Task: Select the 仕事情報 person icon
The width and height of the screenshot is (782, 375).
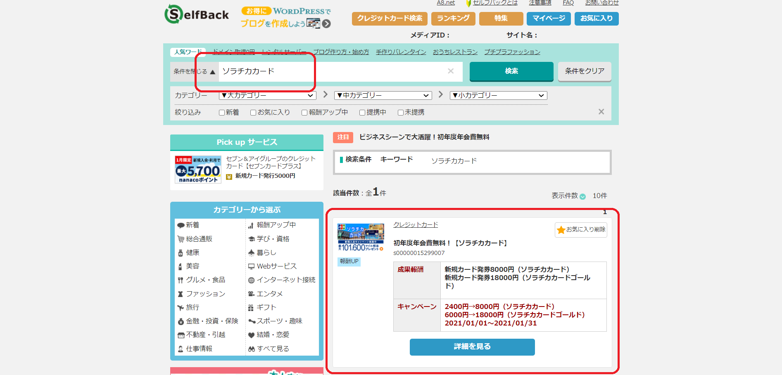Action: (x=181, y=349)
